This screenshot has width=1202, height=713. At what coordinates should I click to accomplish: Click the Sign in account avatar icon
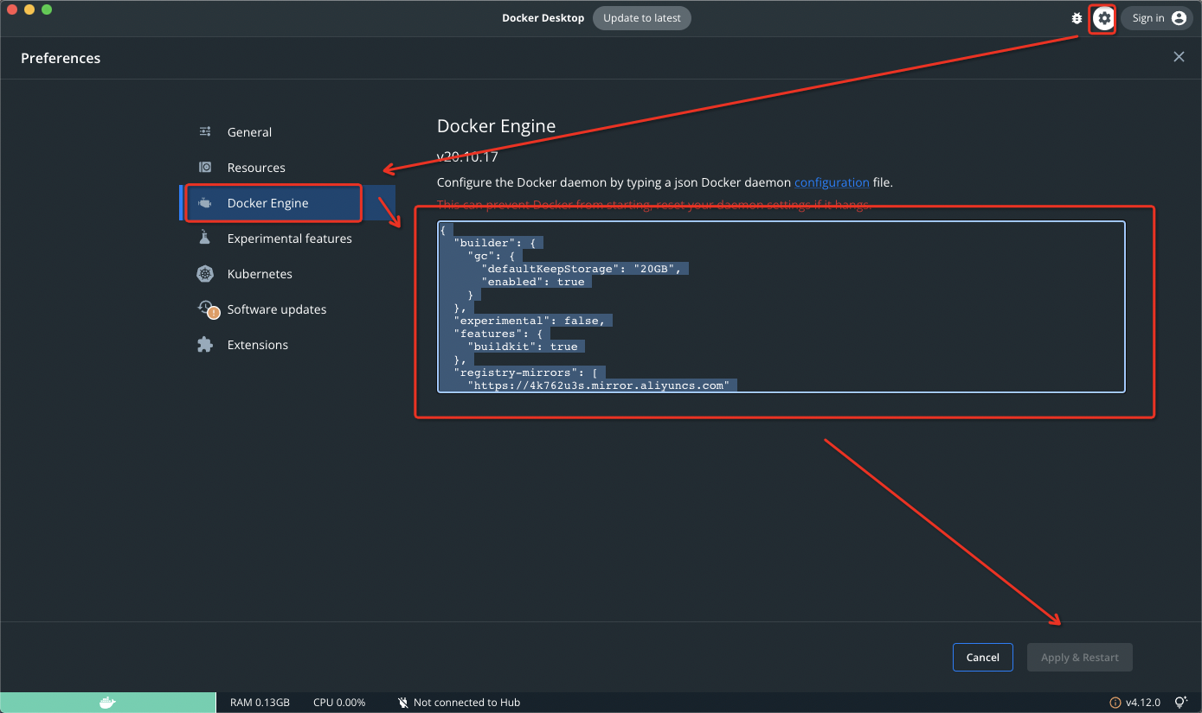tap(1179, 18)
